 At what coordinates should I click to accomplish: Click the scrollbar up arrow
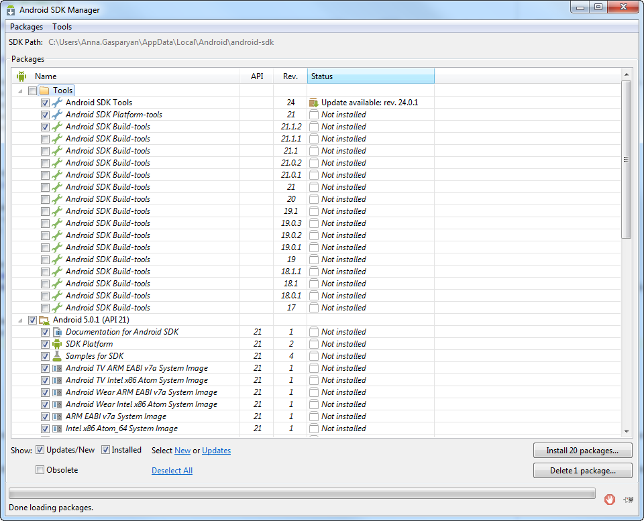pyautogui.click(x=627, y=74)
